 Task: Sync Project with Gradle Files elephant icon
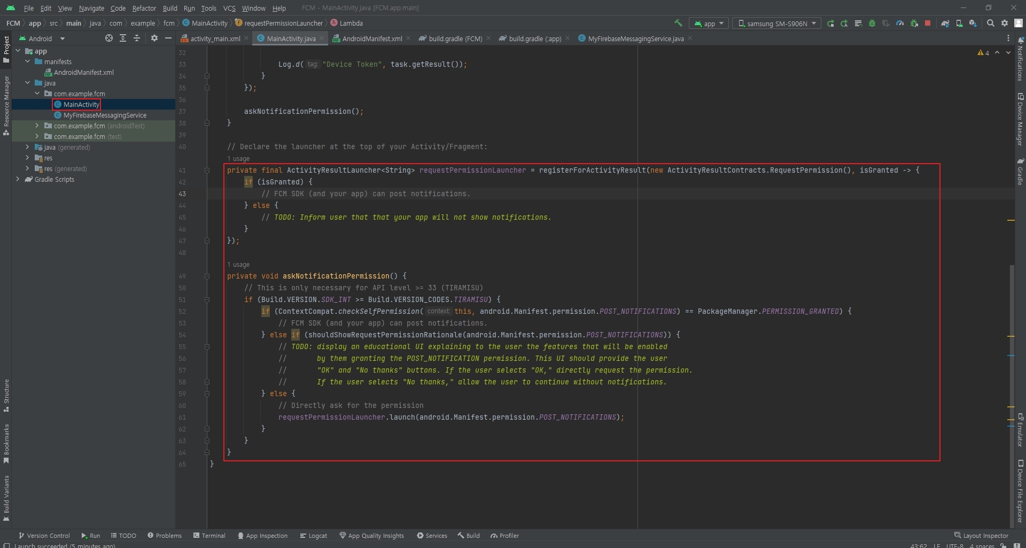(x=945, y=24)
